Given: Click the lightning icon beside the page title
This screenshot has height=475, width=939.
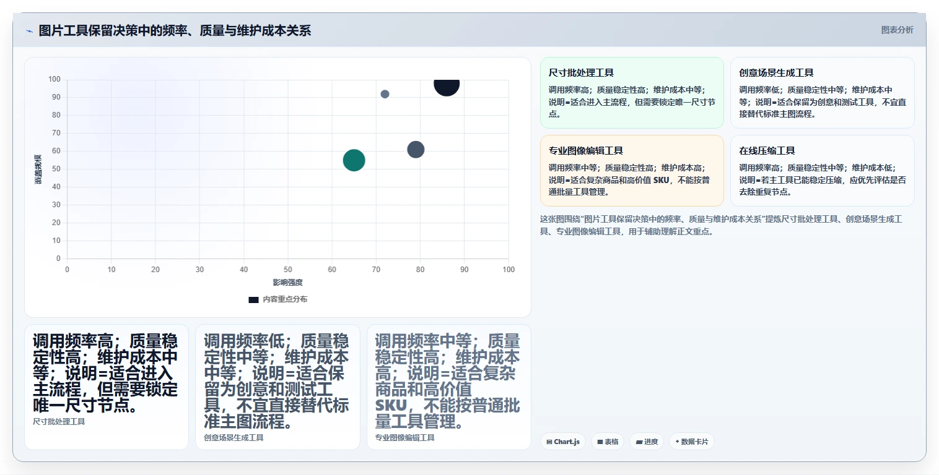Looking at the screenshot, I should click(29, 31).
